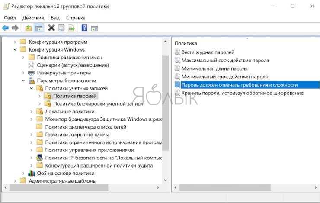Expand the Локальные политики node

(32, 112)
